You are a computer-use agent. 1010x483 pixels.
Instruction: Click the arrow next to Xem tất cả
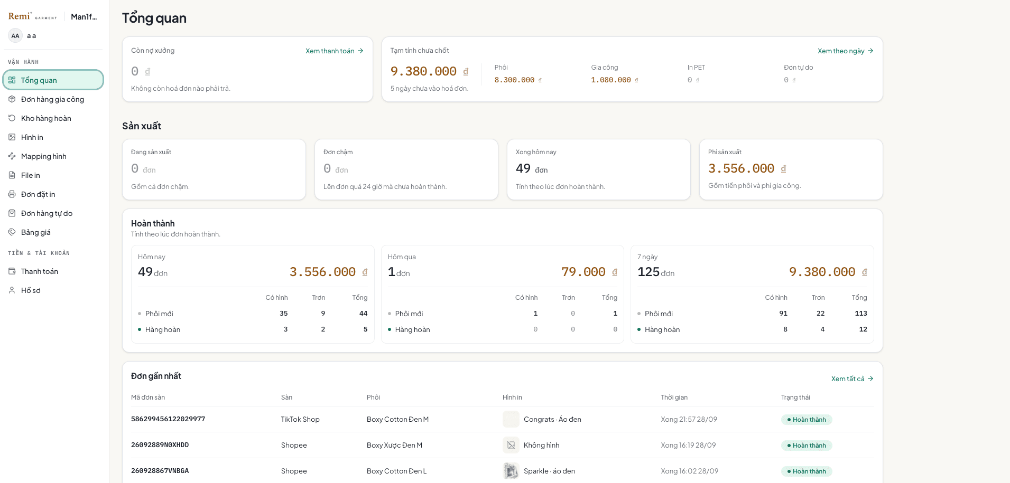tap(870, 379)
